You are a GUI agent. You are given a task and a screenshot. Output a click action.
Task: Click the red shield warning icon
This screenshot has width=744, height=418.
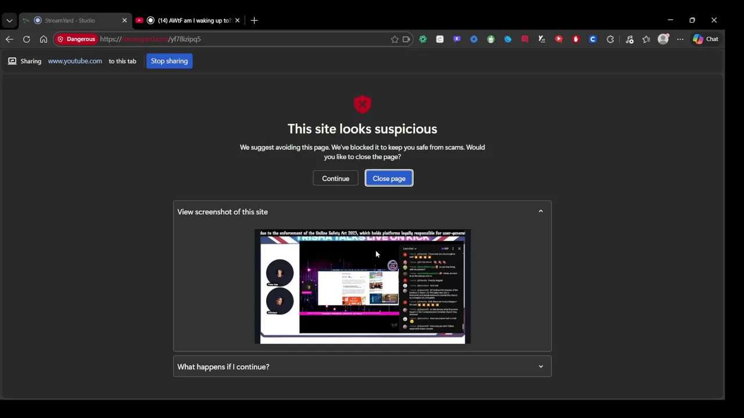pyautogui.click(x=362, y=105)
